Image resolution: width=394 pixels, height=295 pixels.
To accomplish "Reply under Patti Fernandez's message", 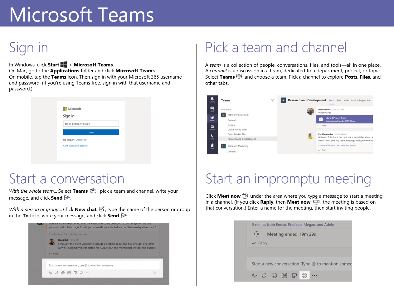I will click(322, 150).
